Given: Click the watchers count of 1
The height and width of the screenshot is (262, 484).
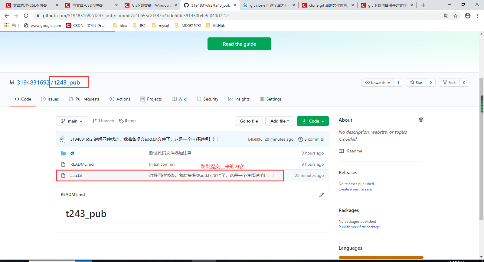Looking at the screenshot, I should pos(398,82).
